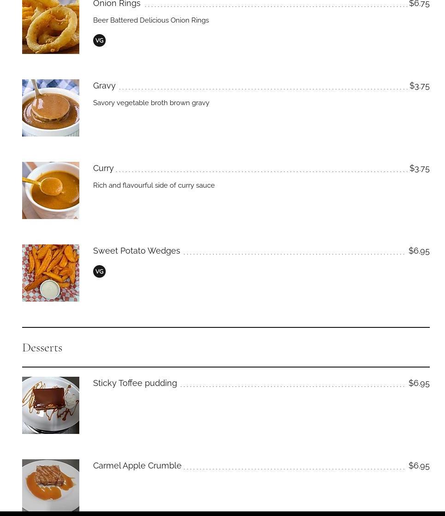Screen dimensions: 445x516
Task: Click the Sweet Potato Wedges title
Action: pyautogui.click(x=136, y=251)
